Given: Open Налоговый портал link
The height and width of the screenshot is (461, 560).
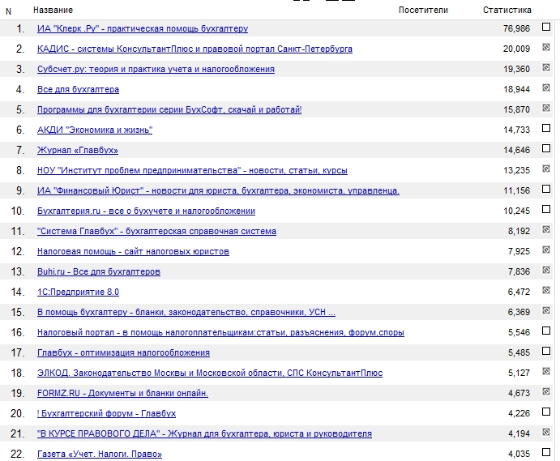Looking at the screenshot, I should point(220,332).
